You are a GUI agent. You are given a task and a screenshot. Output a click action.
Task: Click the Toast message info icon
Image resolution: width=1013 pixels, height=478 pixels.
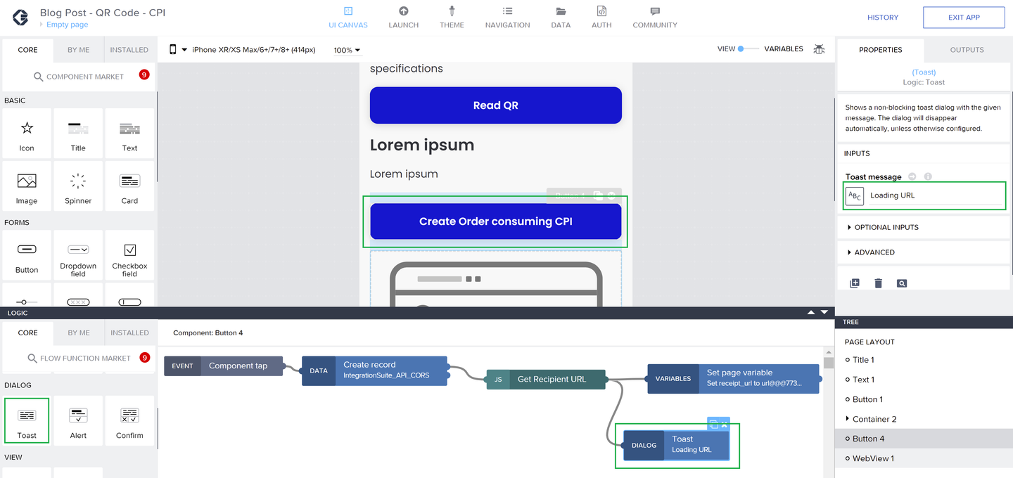[928, 176]
